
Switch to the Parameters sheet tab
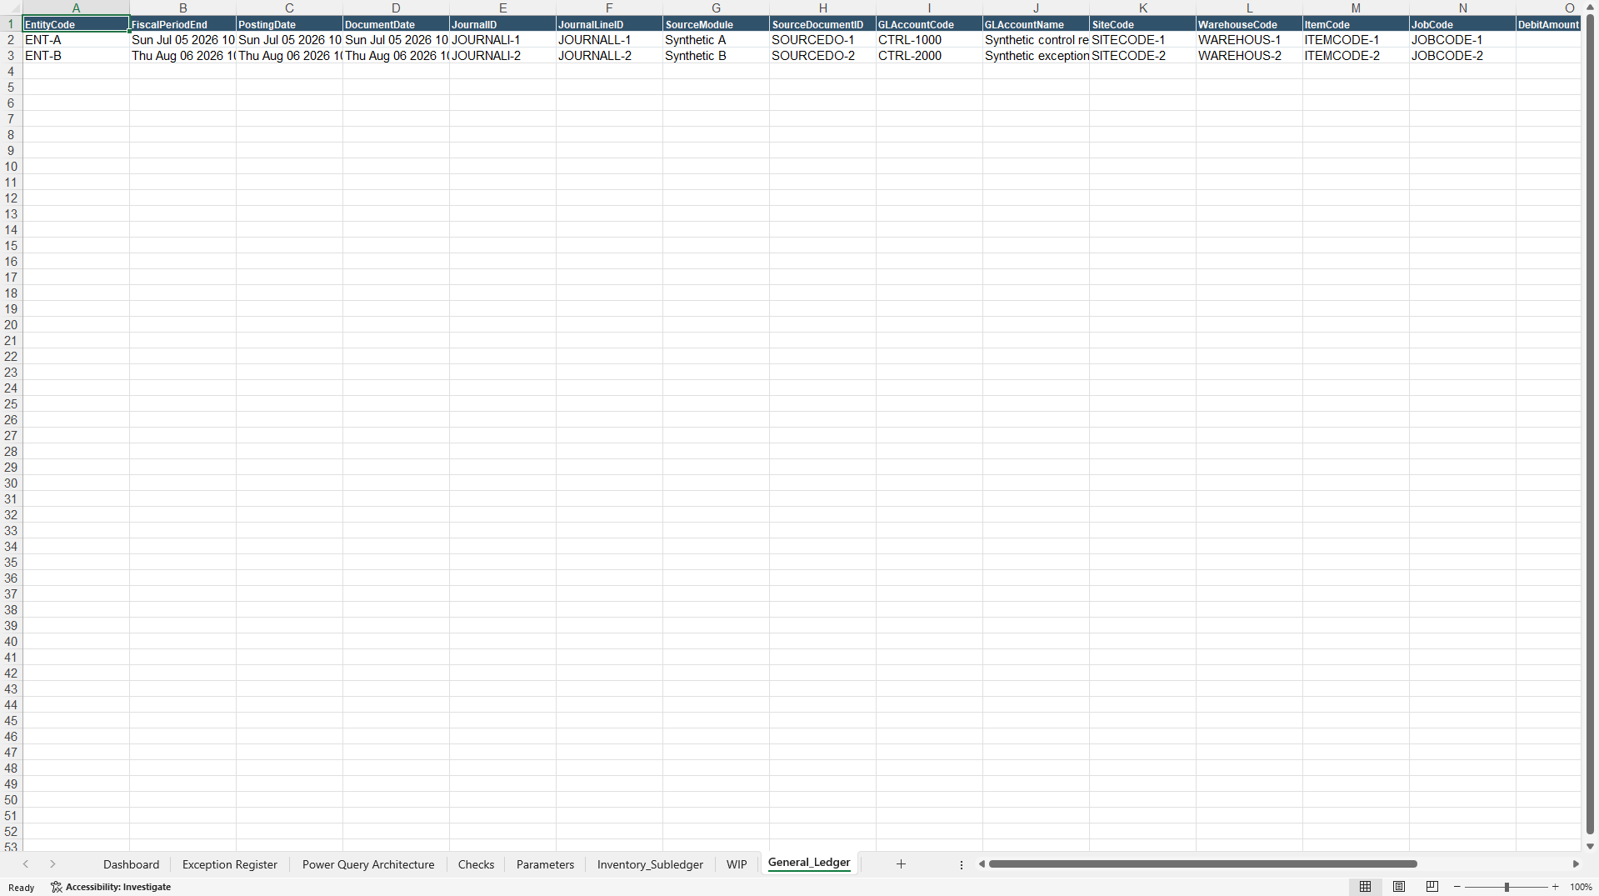click(x=545, y=864)
